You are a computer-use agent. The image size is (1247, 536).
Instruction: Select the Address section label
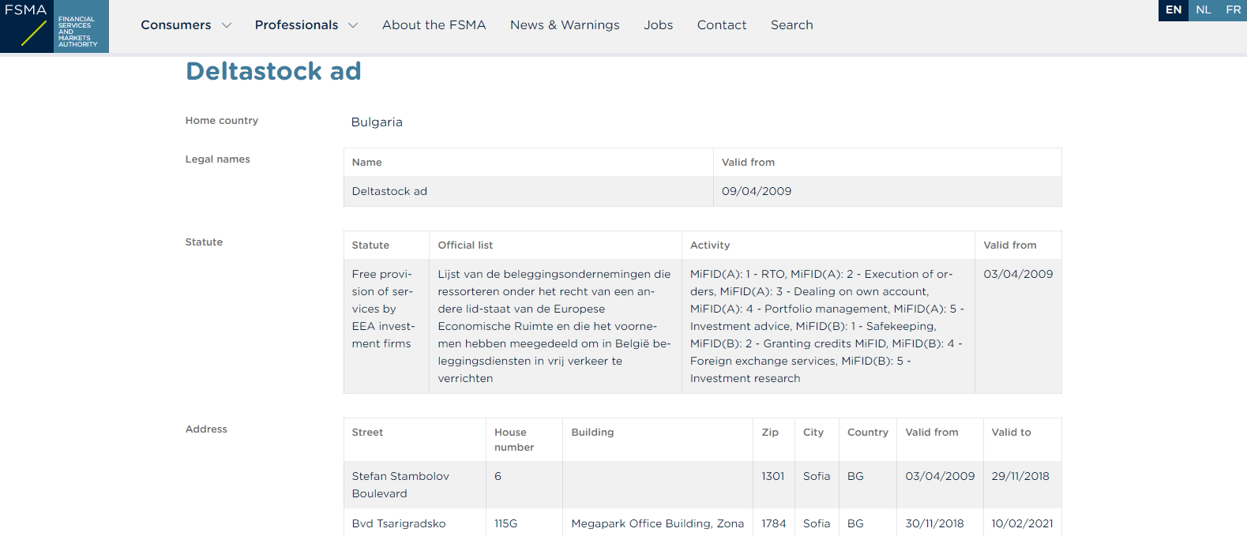tap(206, 429)
